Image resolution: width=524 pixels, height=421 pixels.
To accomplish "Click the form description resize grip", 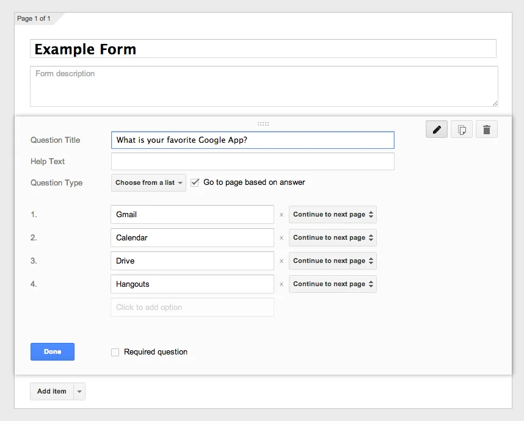I will coord(495,104).
